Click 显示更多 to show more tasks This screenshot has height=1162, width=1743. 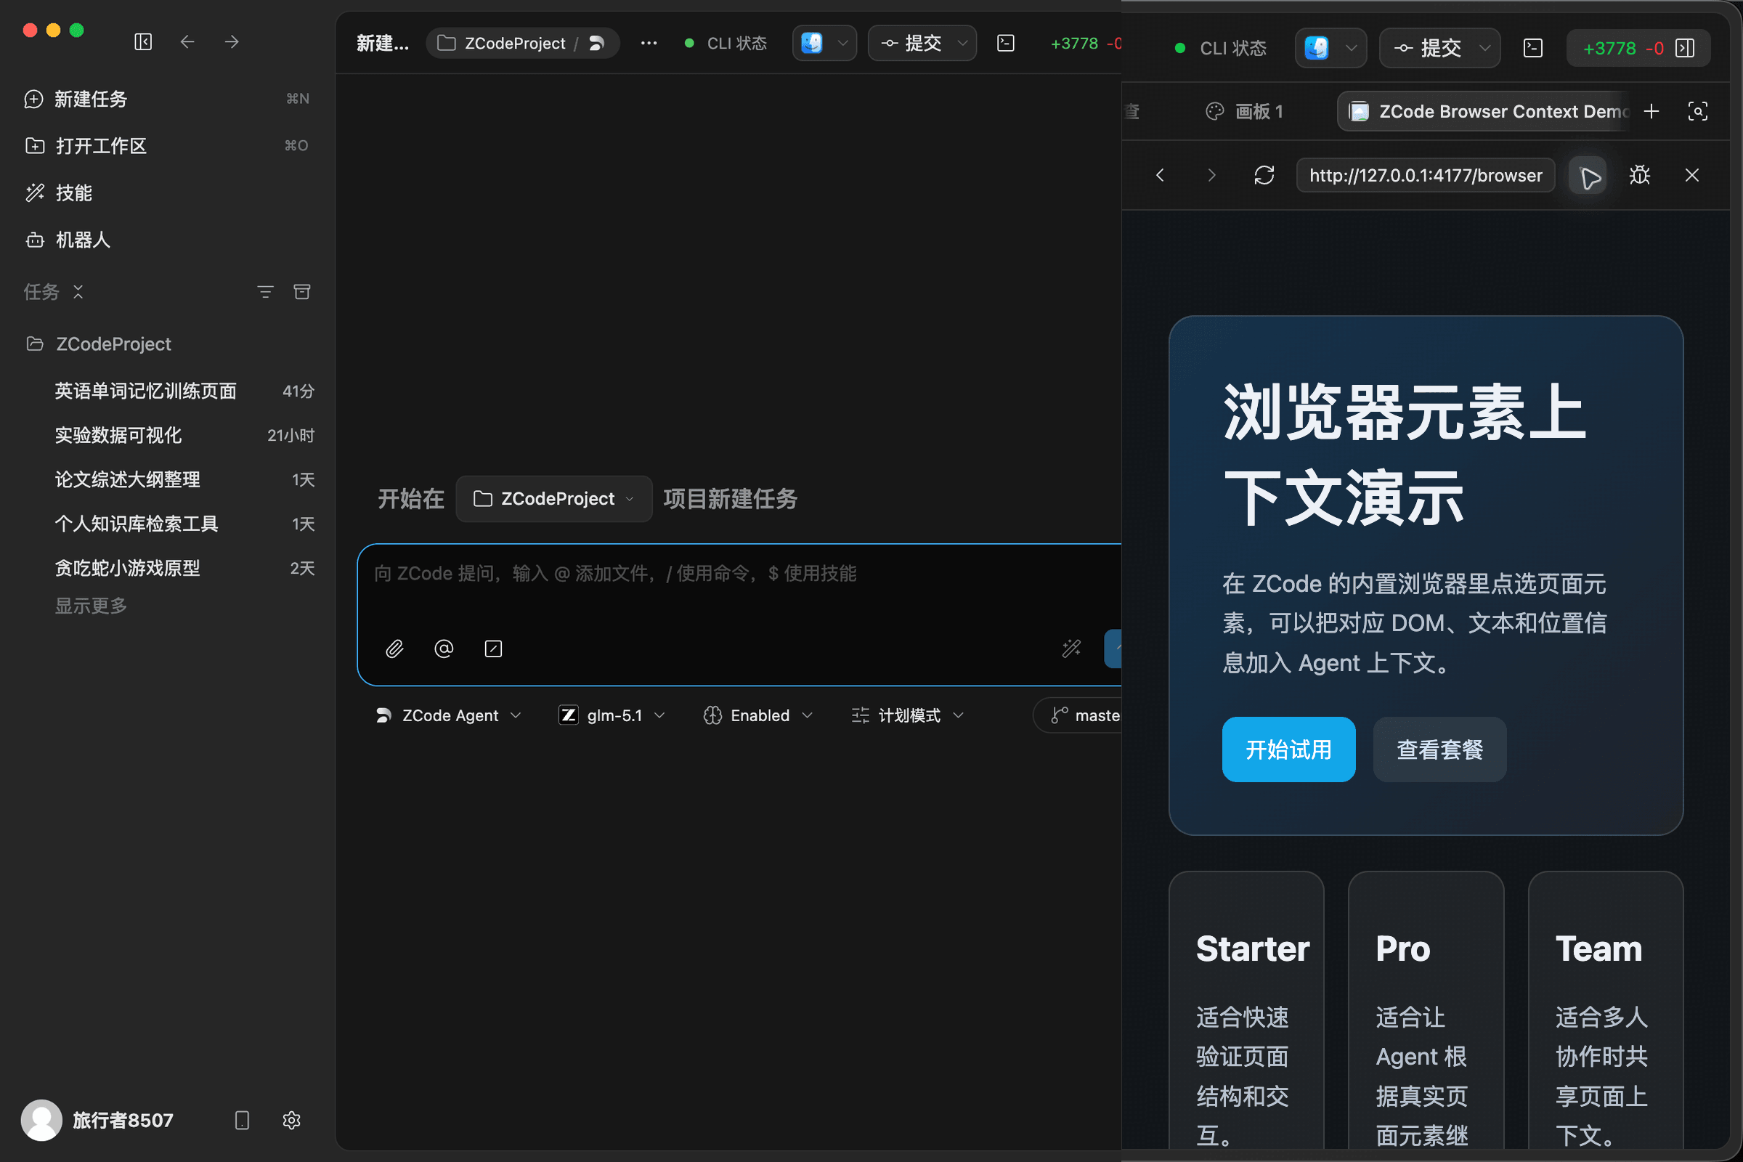click(x=92, y=606)
